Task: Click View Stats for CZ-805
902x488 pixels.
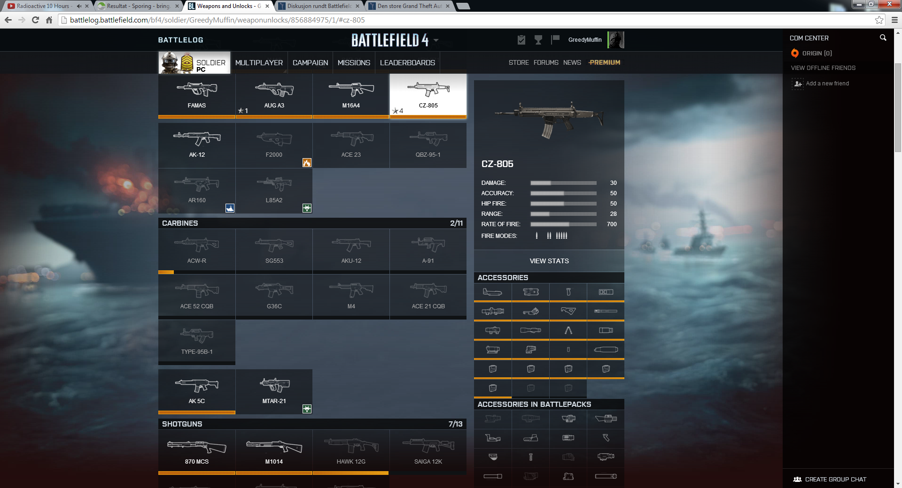Action: [x=549, y=261]
